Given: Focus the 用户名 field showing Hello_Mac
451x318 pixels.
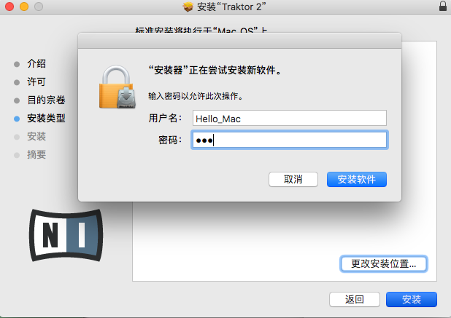Looking at the screenshot, I should click(289, 118).
